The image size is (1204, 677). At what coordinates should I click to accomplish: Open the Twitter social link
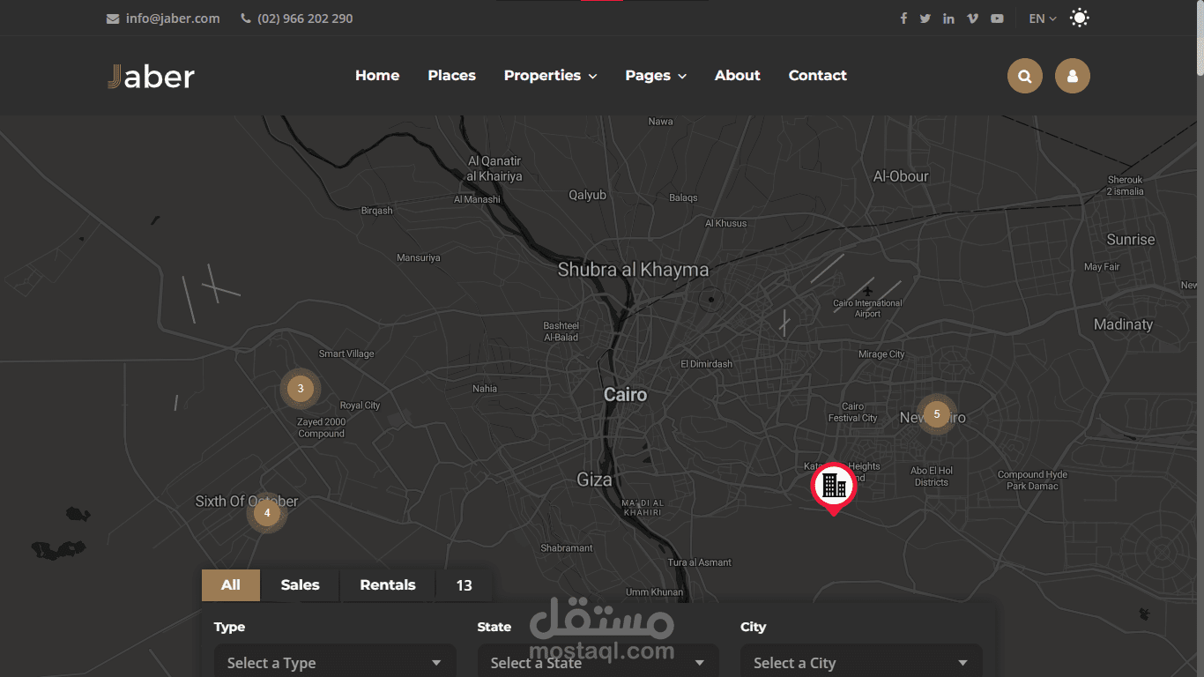(925, 19)
